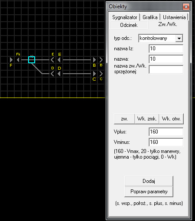The width and height of the screenshot is (195, 221).
Task: Click signal Fk left-pointing triangle
Action: tap(18, 60)
